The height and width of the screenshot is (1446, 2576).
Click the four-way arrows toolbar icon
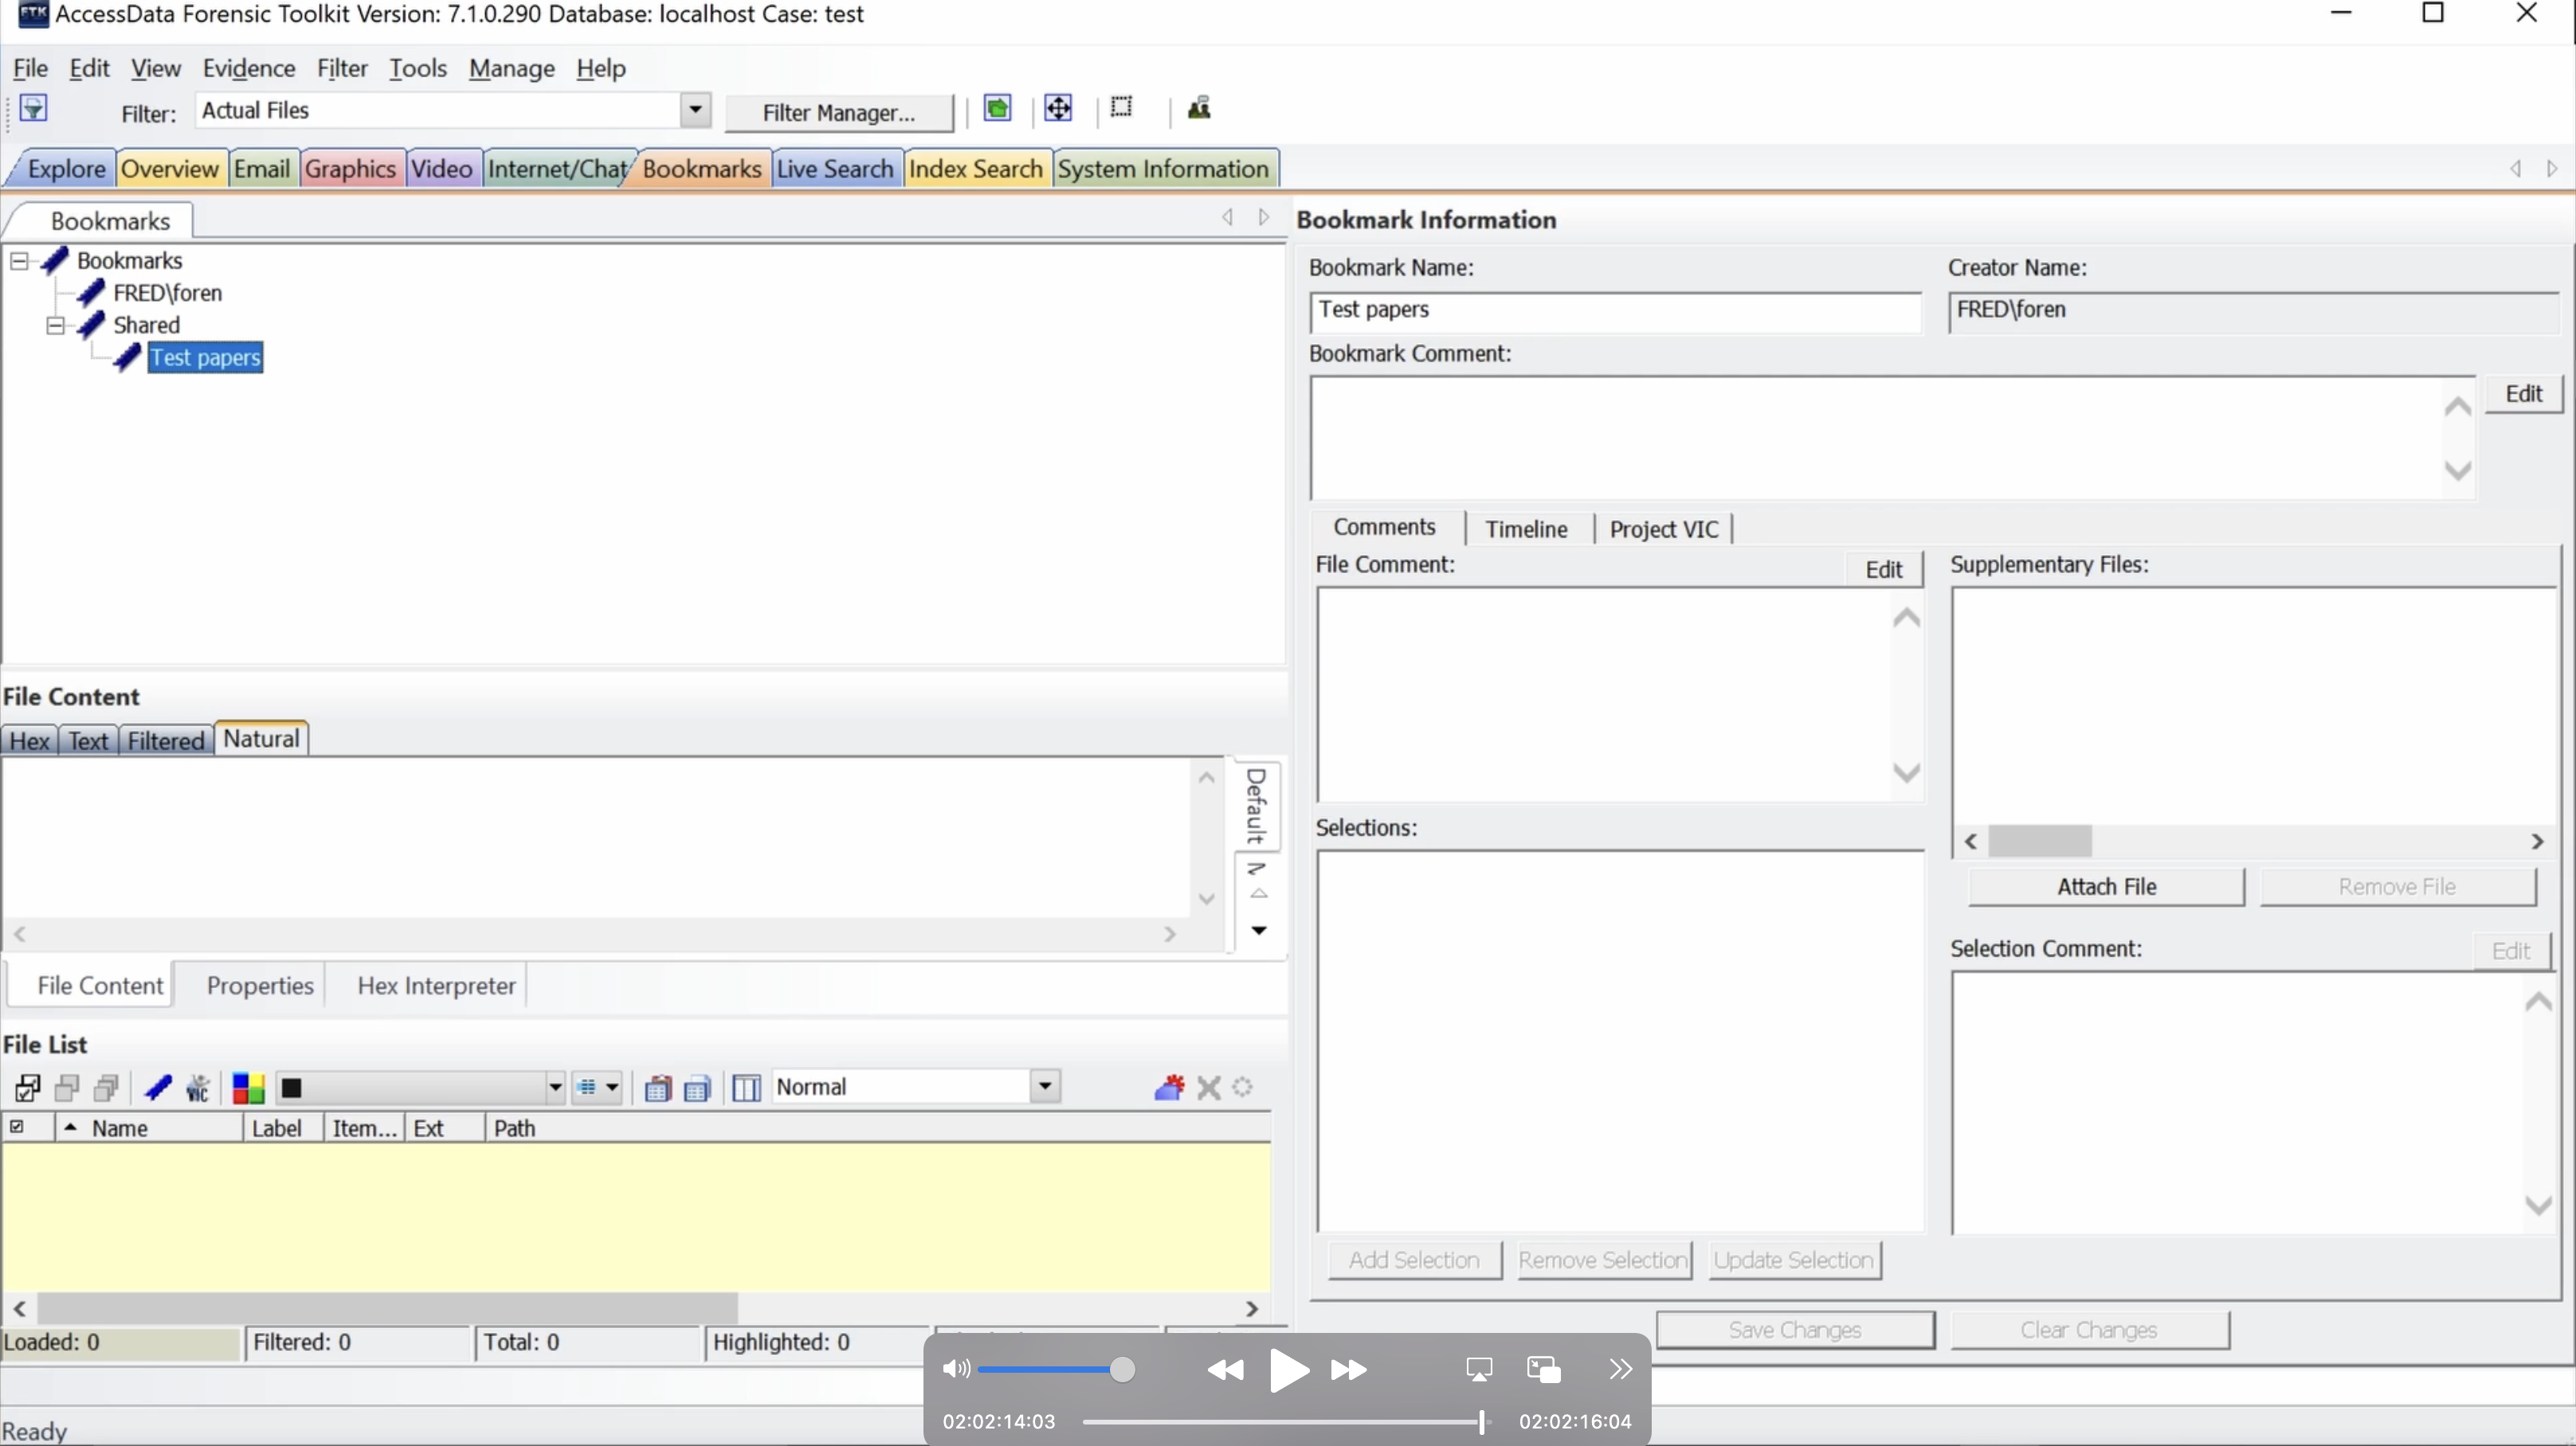pos(1058,108)
